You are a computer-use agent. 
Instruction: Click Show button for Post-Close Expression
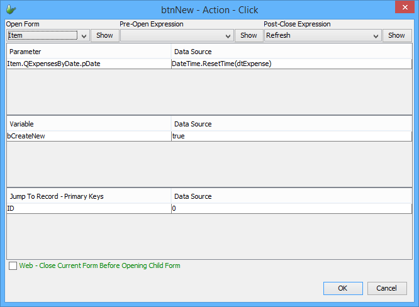[x=396, y=36]
